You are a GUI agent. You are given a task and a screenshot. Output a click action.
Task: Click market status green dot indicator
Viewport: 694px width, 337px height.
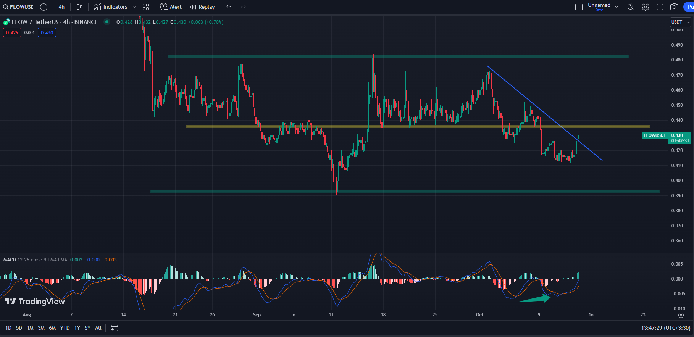107,22
